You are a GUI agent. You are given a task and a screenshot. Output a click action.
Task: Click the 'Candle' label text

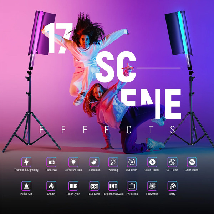[51, 194]
